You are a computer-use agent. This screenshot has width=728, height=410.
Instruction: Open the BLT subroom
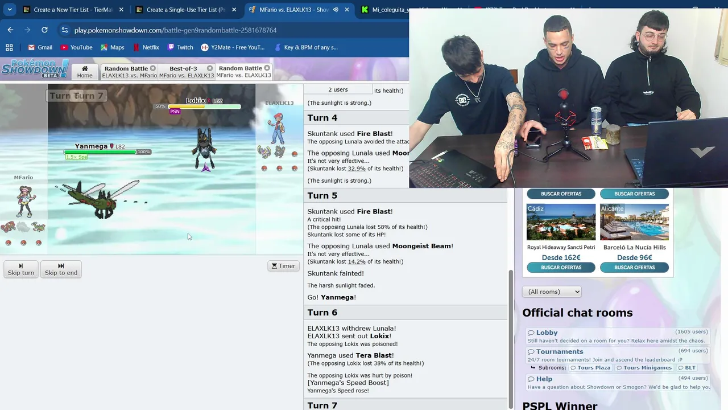coord(686,368)
